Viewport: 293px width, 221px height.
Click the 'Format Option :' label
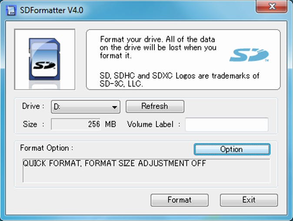[x=47, y=148]
